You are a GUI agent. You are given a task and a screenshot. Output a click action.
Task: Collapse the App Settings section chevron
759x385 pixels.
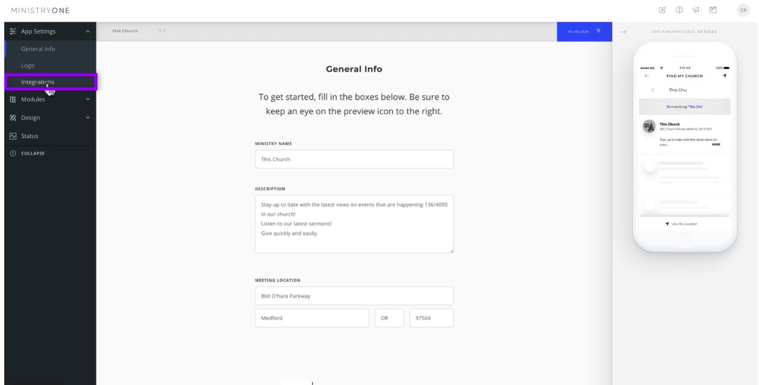click(88, 32)
